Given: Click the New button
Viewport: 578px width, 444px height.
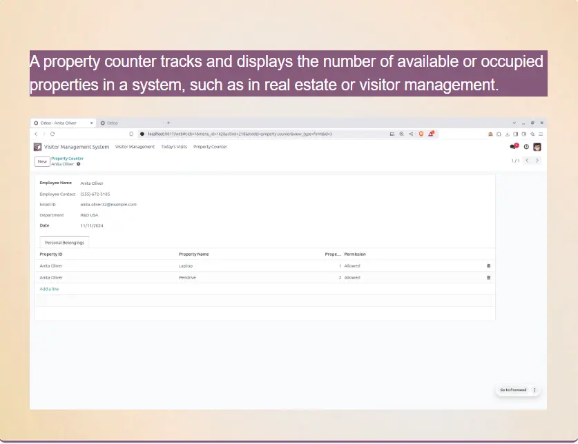Looking at the screenshot, I should tap(42, 161).
